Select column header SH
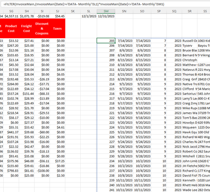Image resolution: width=210 pixels, height=192 pixels. pyautogui.click(x=27, y=11)
